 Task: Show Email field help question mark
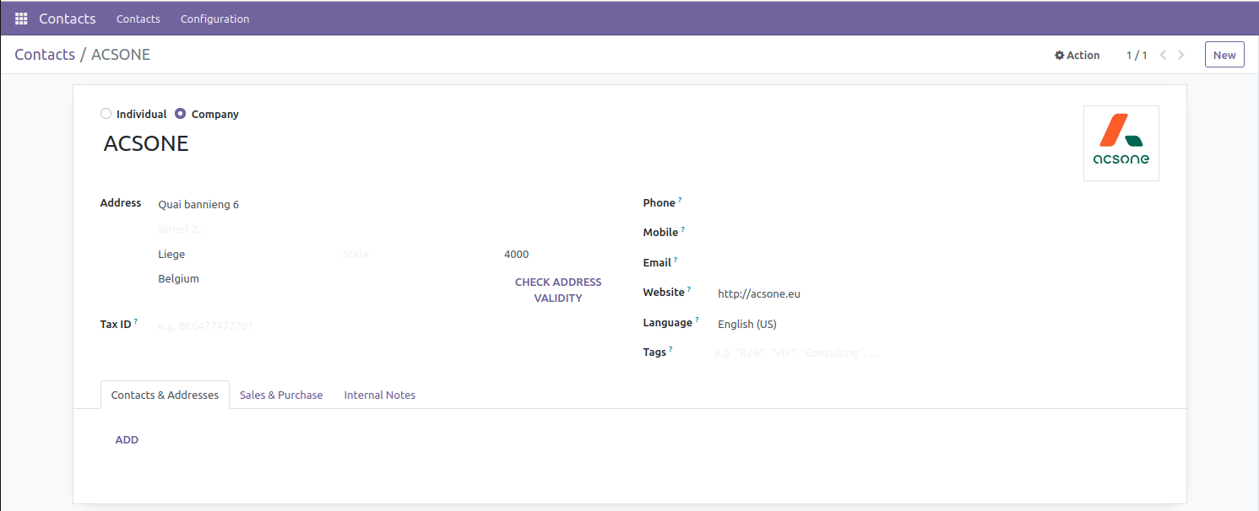coord(676,260)
